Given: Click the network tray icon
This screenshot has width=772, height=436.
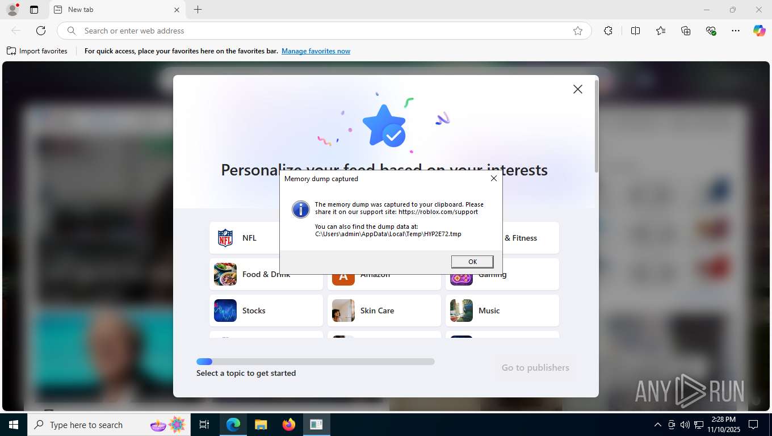Looking at the screenshot, I should click(699, 425).
